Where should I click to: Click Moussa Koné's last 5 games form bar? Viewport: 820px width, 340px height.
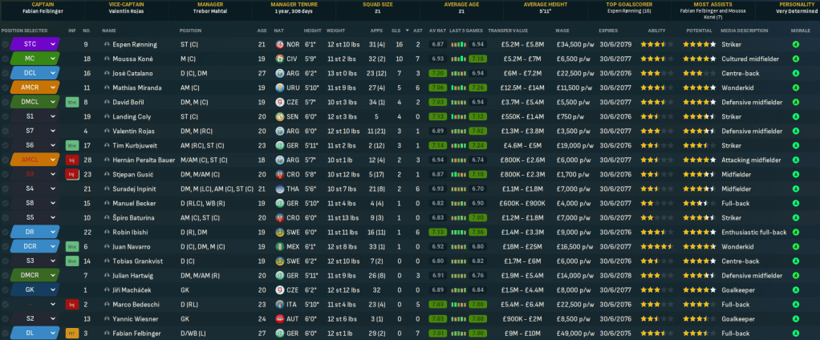[x=467, y=59]
